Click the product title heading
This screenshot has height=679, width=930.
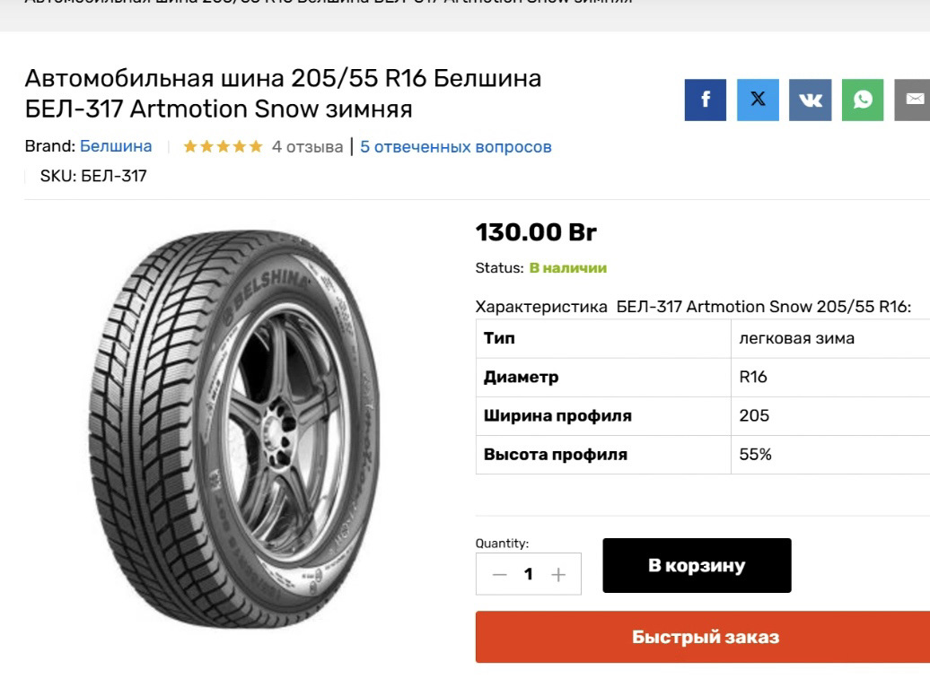pos(283,93)
